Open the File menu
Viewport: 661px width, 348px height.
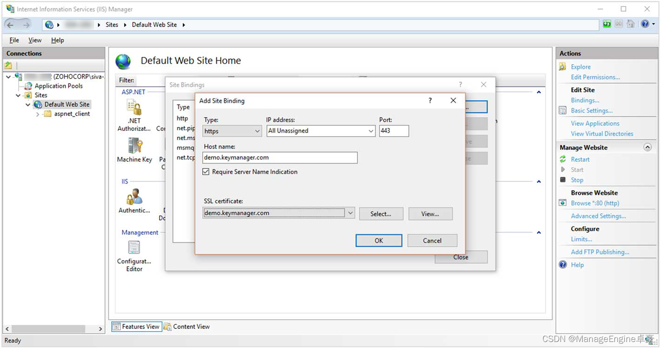tap(14, 40)
